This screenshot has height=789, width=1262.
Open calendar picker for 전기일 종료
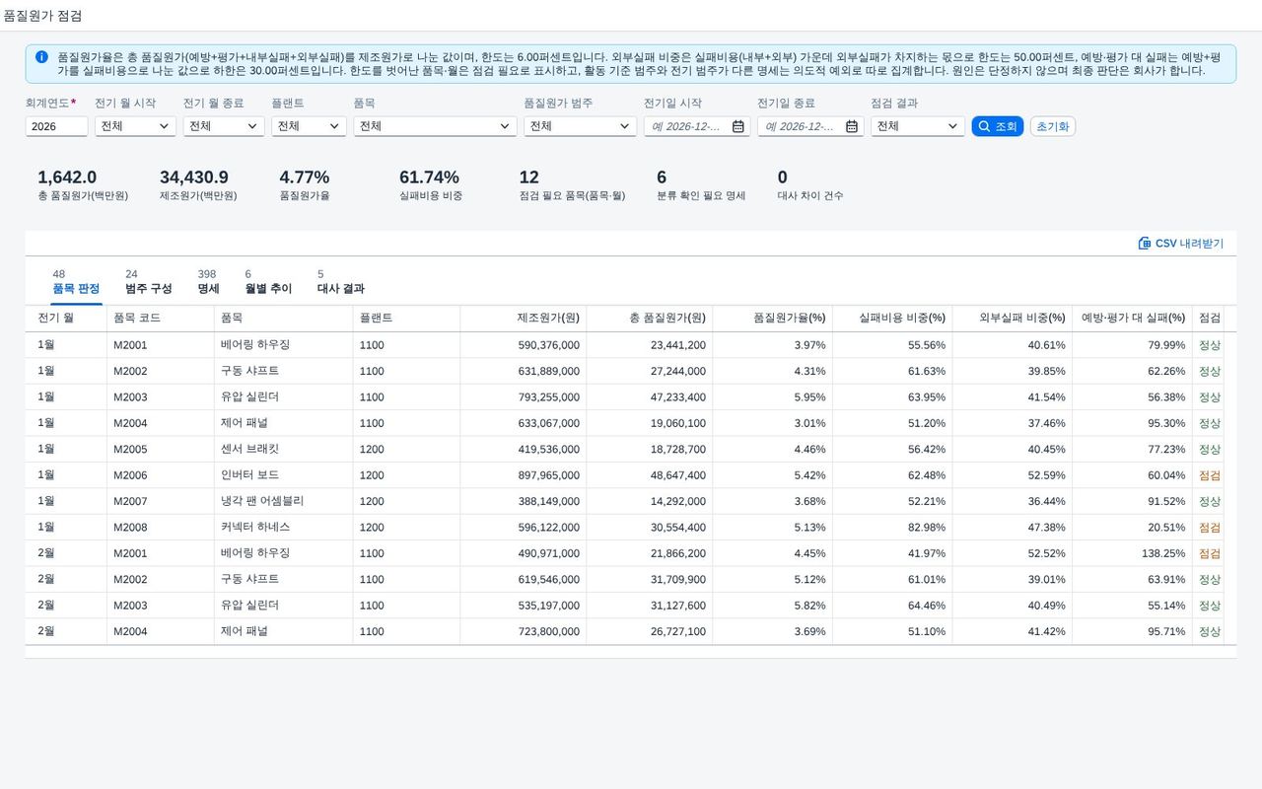852,126
